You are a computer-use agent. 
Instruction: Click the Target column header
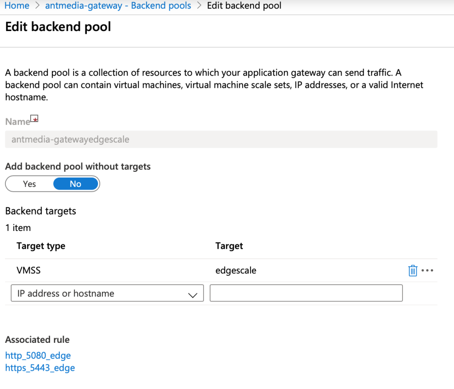click(x=229, y=246)
